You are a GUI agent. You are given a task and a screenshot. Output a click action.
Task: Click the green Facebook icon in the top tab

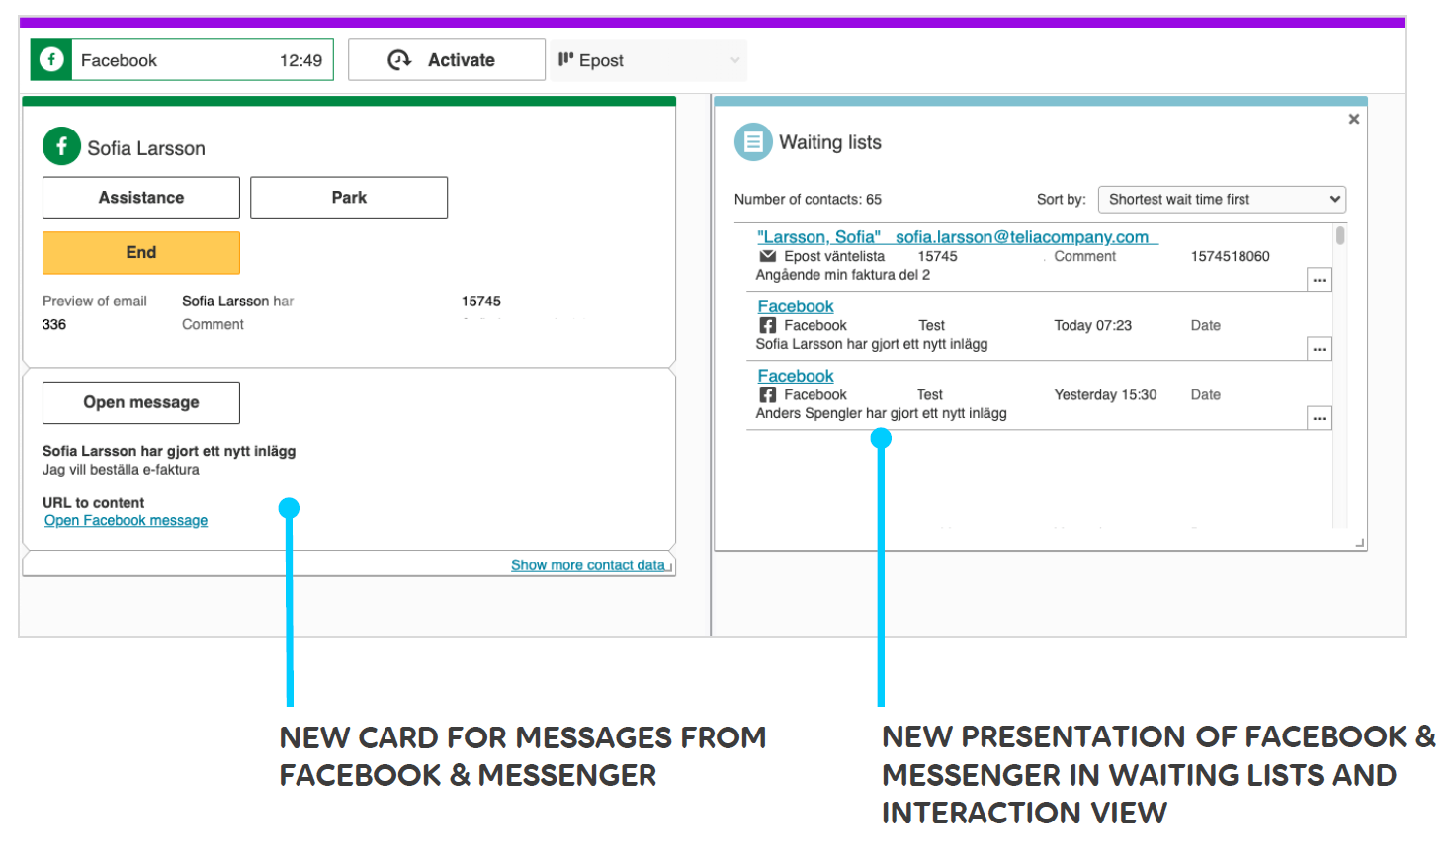(51, 59)
